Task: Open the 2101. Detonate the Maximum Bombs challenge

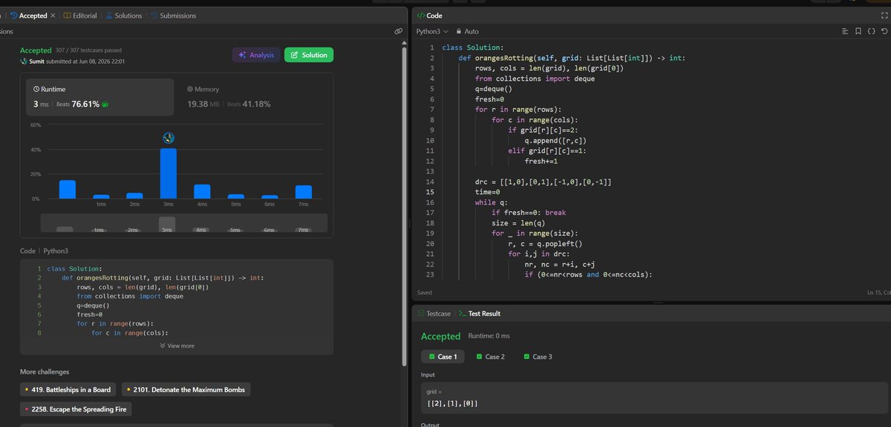Action: pyautogui.click(x=186, y=389)
